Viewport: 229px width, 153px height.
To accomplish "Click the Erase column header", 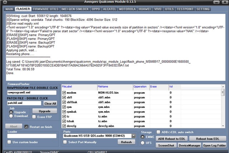I will (159, 87).
